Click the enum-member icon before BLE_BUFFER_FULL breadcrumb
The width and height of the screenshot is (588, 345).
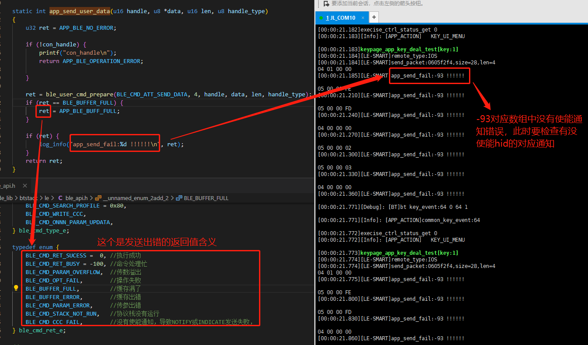[x=178, y=198]
